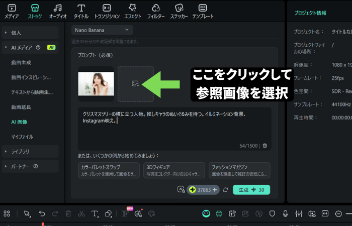Click the shield marker icon
Image resolution: width=352 pixels, height=226 pixels.
pos(272,213)
